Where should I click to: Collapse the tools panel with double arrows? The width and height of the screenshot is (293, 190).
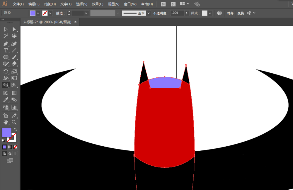(3, 19)
